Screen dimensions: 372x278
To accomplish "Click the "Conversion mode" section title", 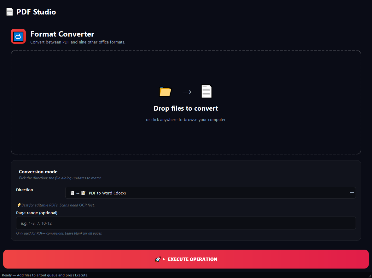I will (38, 172).
